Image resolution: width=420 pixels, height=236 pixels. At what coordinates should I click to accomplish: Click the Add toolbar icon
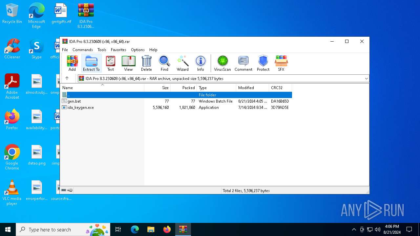72,63
